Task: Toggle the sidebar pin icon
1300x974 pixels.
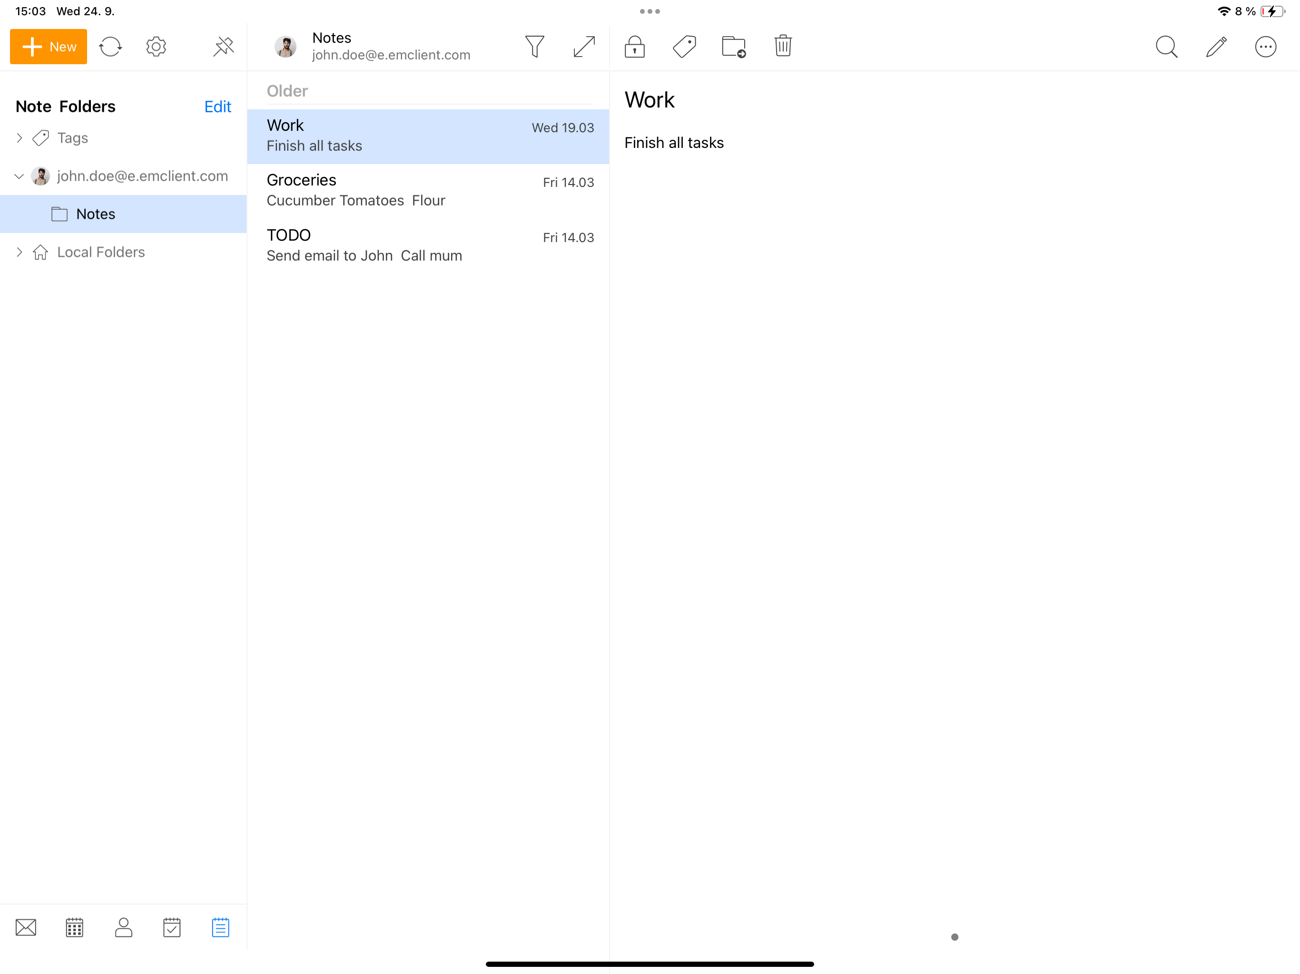Action: (223, 47)
